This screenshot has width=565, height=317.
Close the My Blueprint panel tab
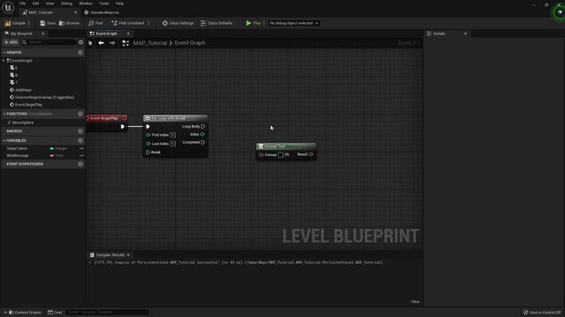pyautogui.click(x=43, y=33)
